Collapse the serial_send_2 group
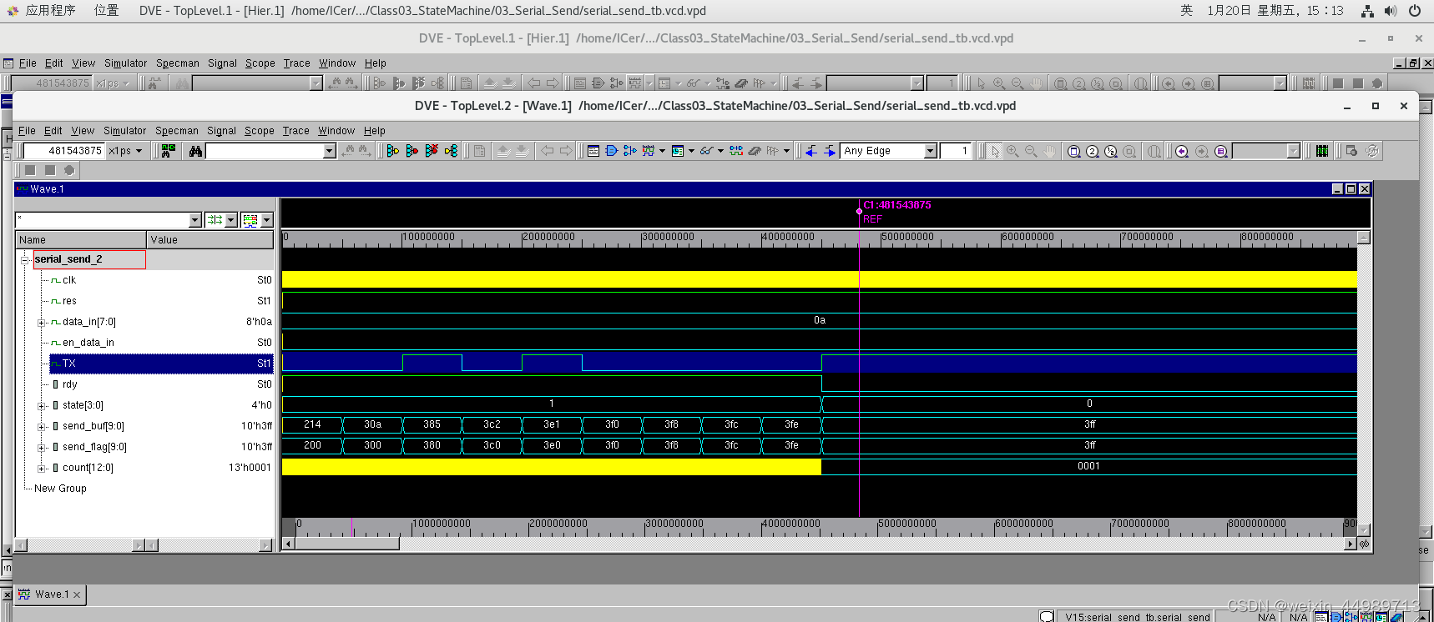This screenshot has width=1434, height=622. pos(25,259)
